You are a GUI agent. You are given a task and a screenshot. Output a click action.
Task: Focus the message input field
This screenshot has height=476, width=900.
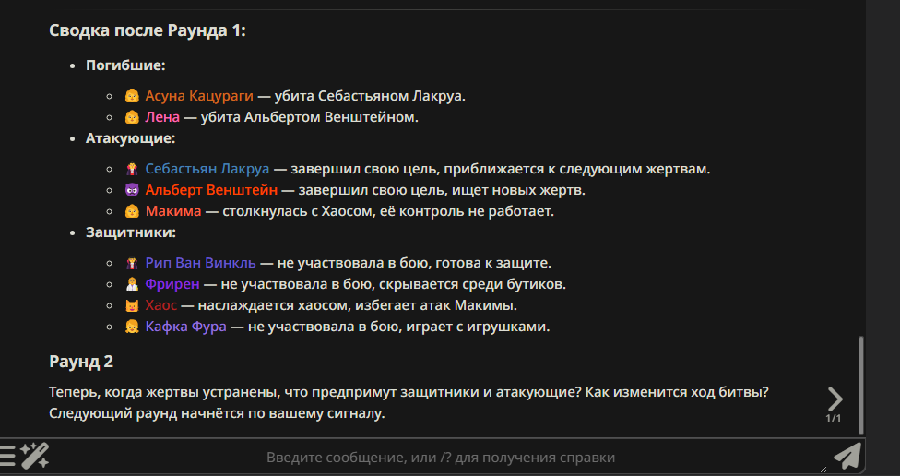(440, 458)
